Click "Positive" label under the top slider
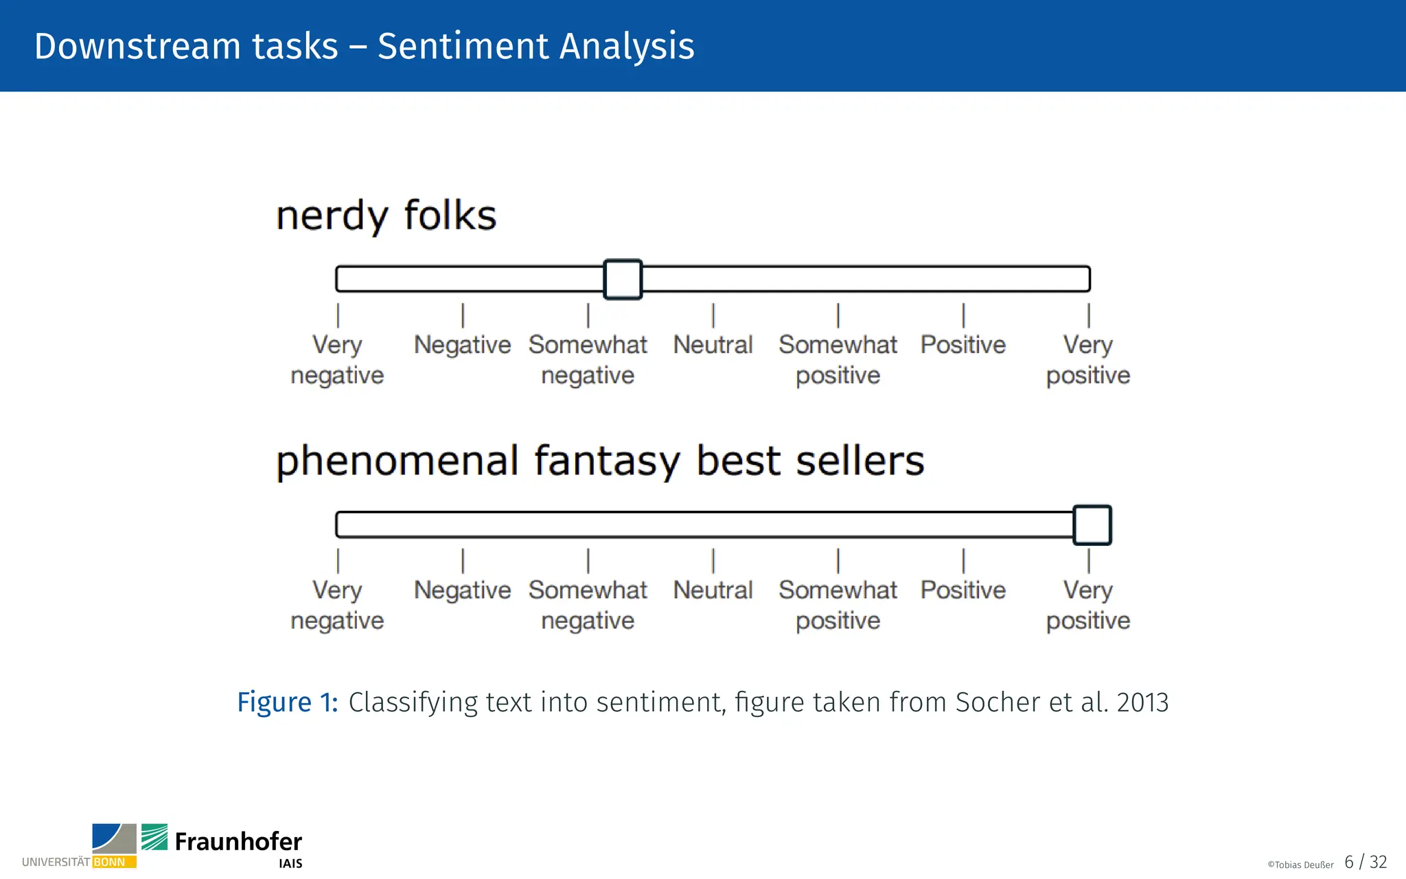This screenshot has height=879, width=1406. point(963,345)
